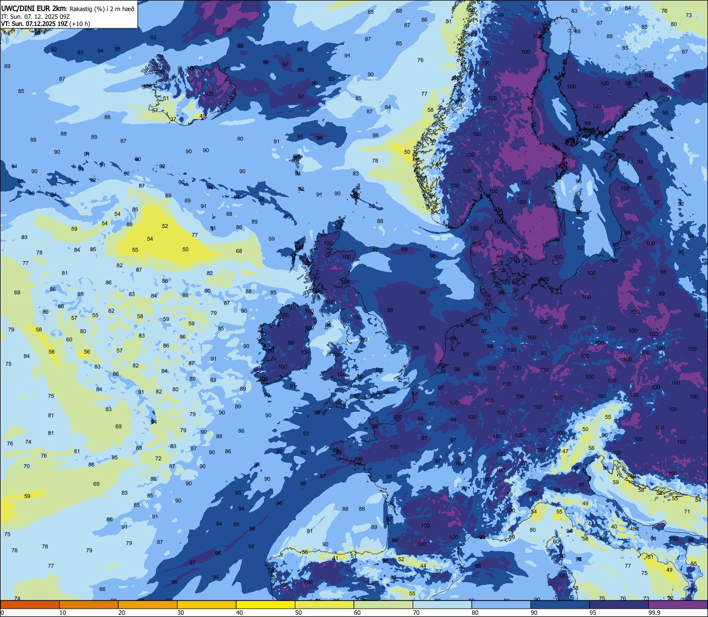Screen dimensions: 708x617
Task: Click the 'Rakastig (%) í 2 m hæð' label
Action: [102, 8]
